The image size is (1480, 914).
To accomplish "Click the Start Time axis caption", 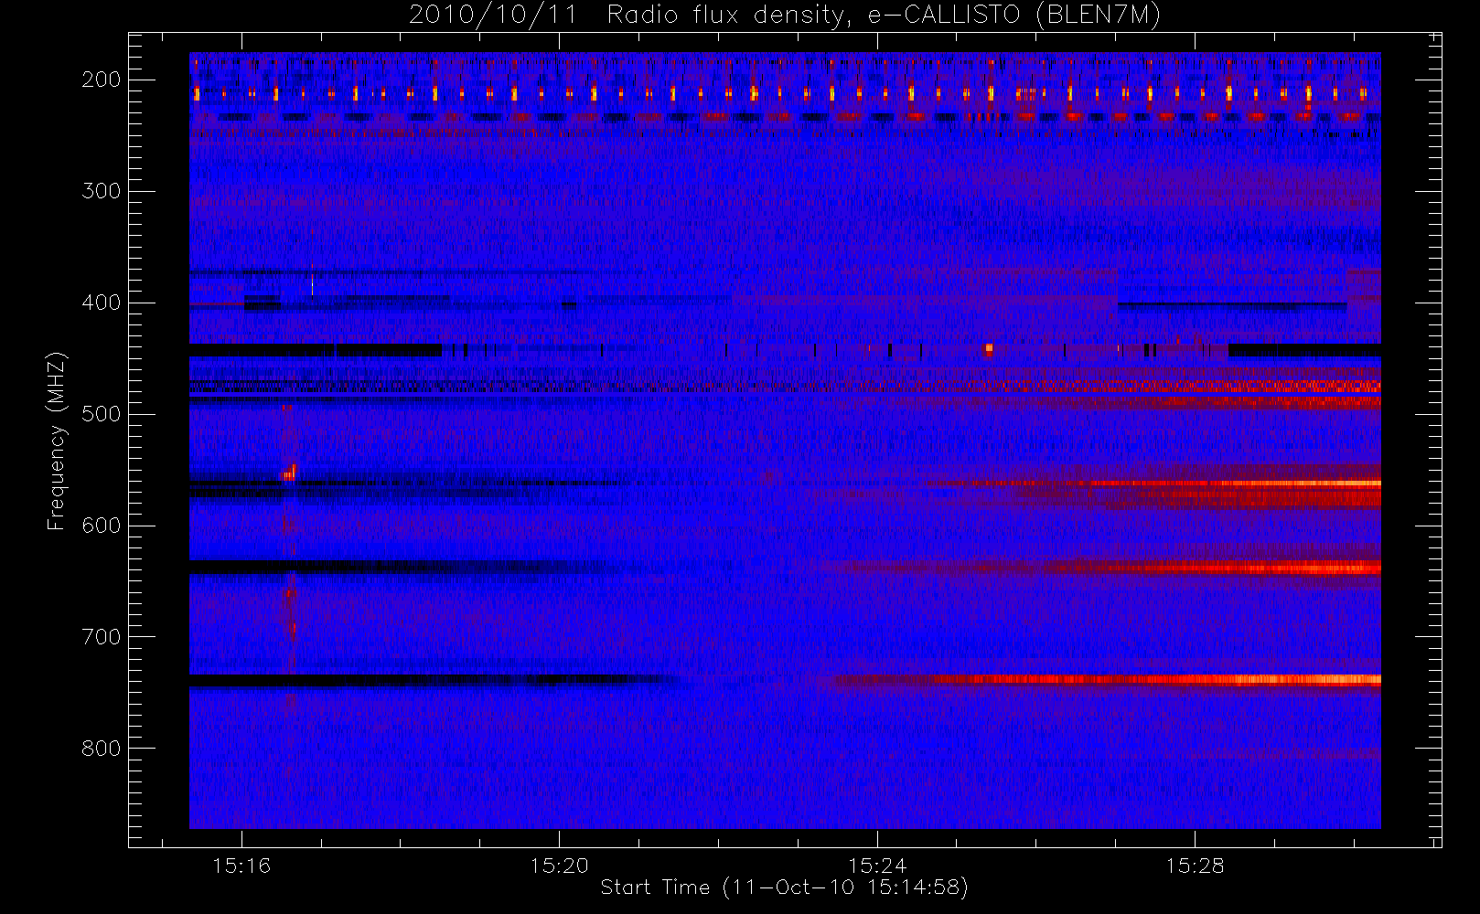I will [784, 887].
